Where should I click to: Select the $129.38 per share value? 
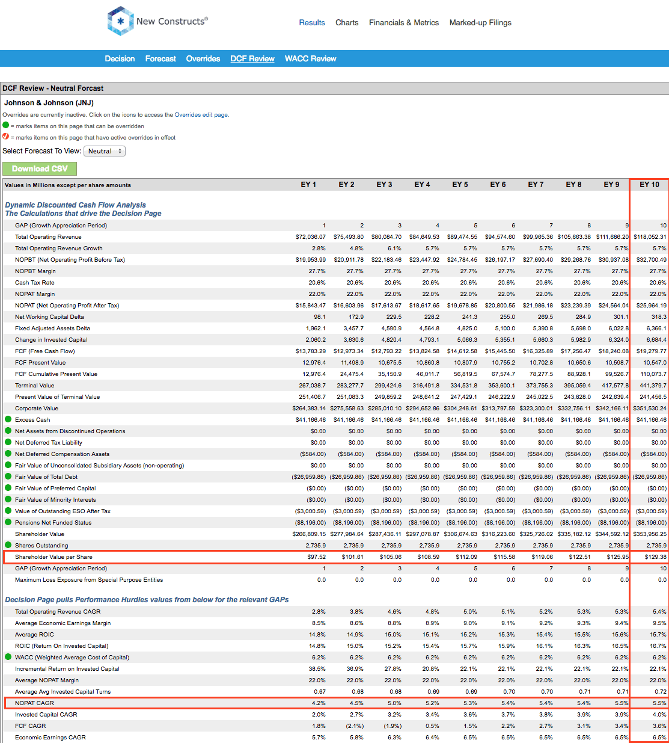point(655,557)
